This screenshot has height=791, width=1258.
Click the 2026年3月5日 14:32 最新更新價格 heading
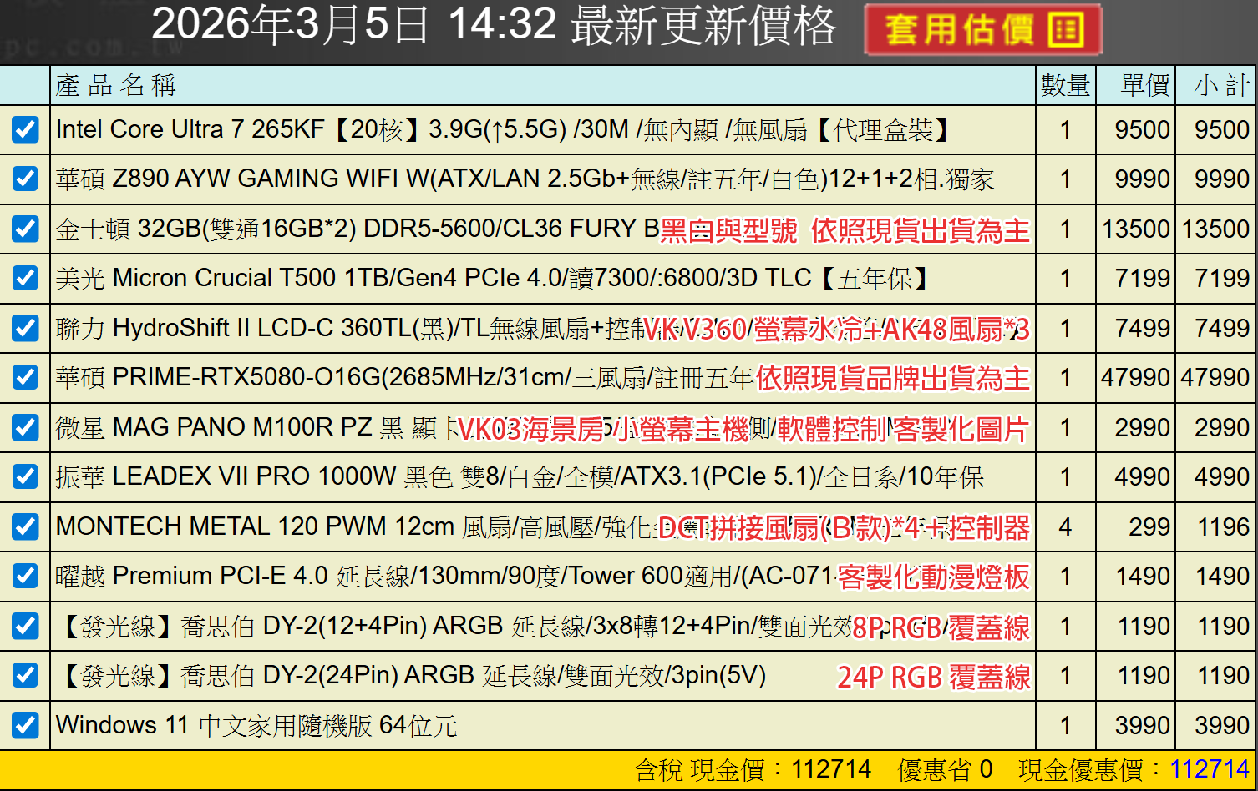click(494, 25)
